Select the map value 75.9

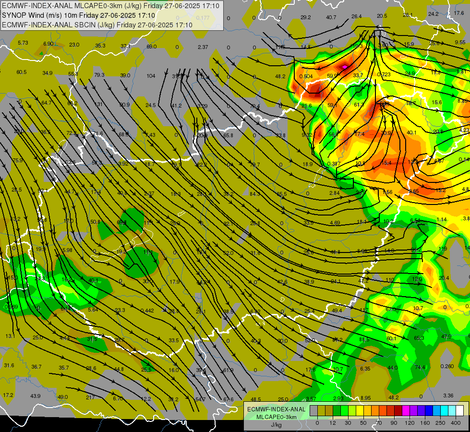tap(18, 160)
